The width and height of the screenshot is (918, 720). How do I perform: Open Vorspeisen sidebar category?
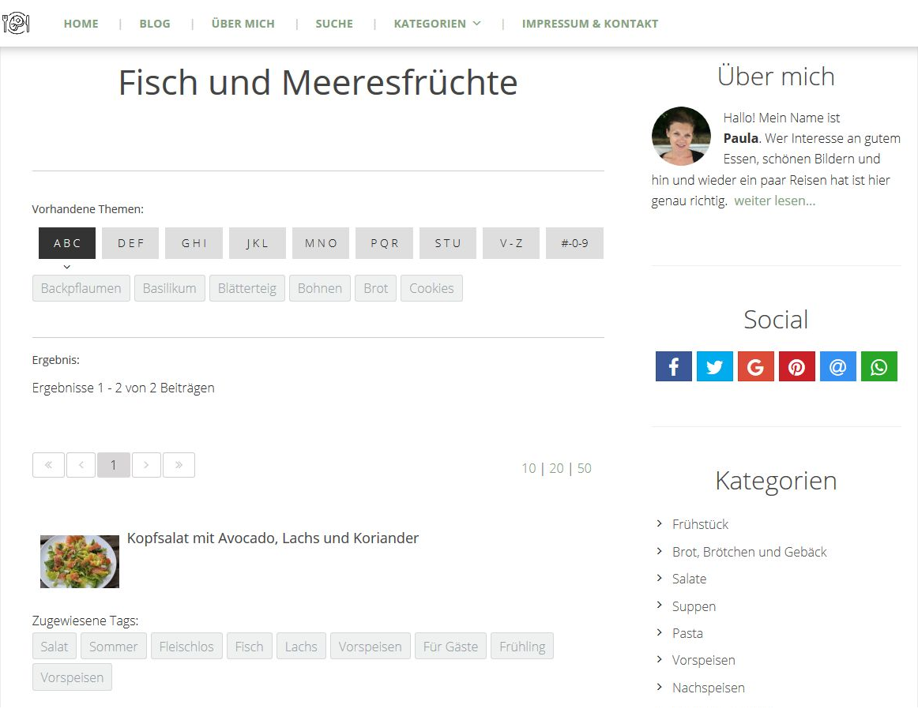click(703, 660)
